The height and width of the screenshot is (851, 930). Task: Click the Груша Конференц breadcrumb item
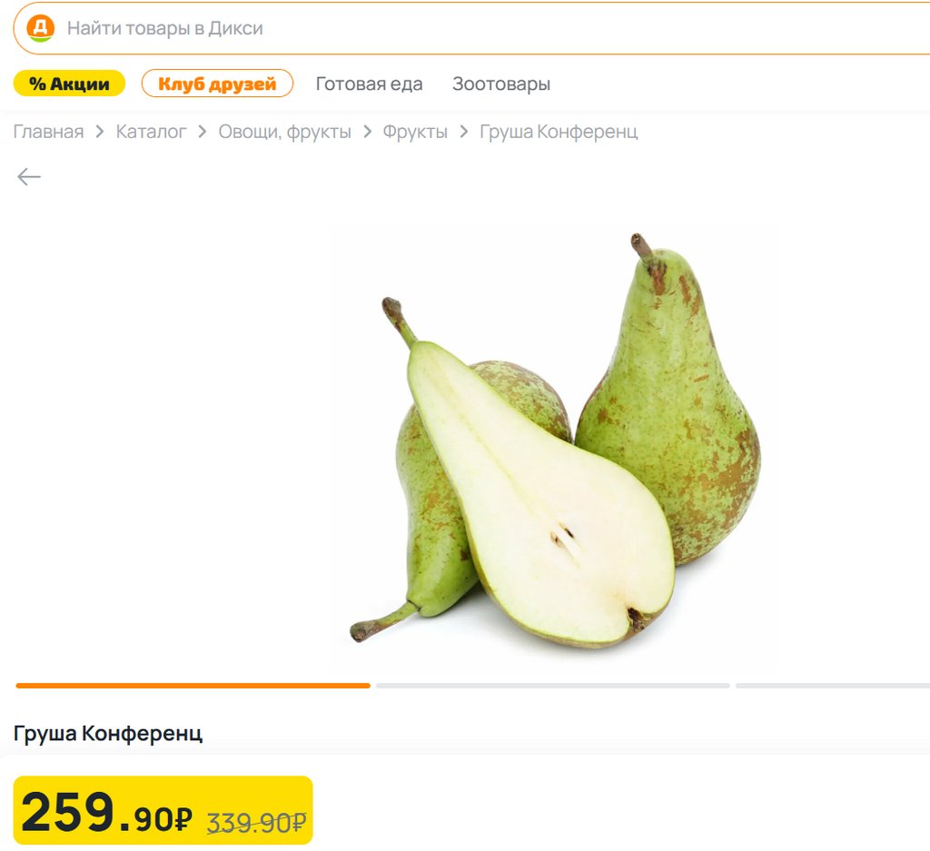tap(559, 132)
